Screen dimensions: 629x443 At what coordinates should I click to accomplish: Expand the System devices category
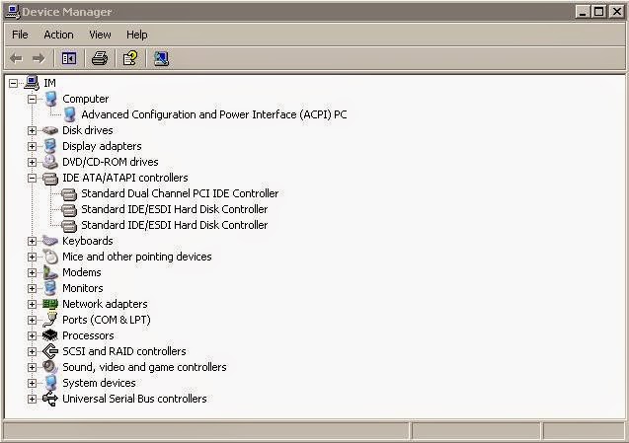pos(32,383)
